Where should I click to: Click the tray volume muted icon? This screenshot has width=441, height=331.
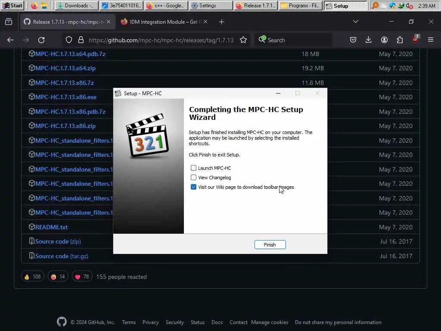410,6
